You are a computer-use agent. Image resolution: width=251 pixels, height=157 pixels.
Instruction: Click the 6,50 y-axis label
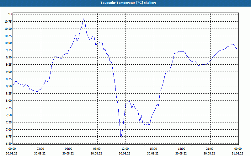[9, 144]
